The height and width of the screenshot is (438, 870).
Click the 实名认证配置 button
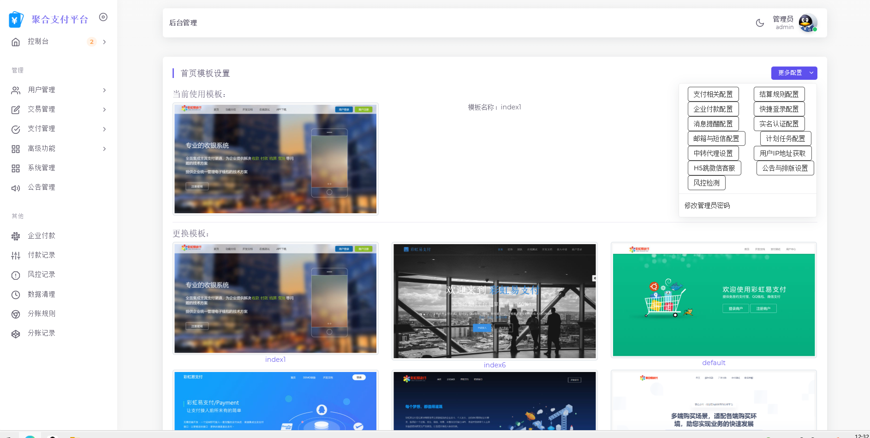(779, 124)
